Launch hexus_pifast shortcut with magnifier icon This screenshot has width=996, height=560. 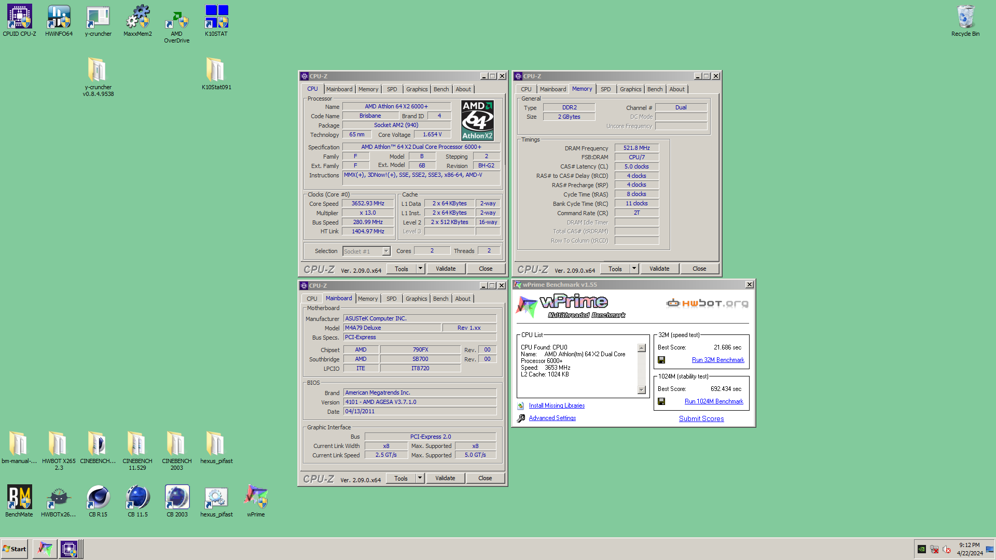216,501
